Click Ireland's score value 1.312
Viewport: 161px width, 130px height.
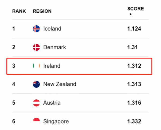tap(134, 66)
